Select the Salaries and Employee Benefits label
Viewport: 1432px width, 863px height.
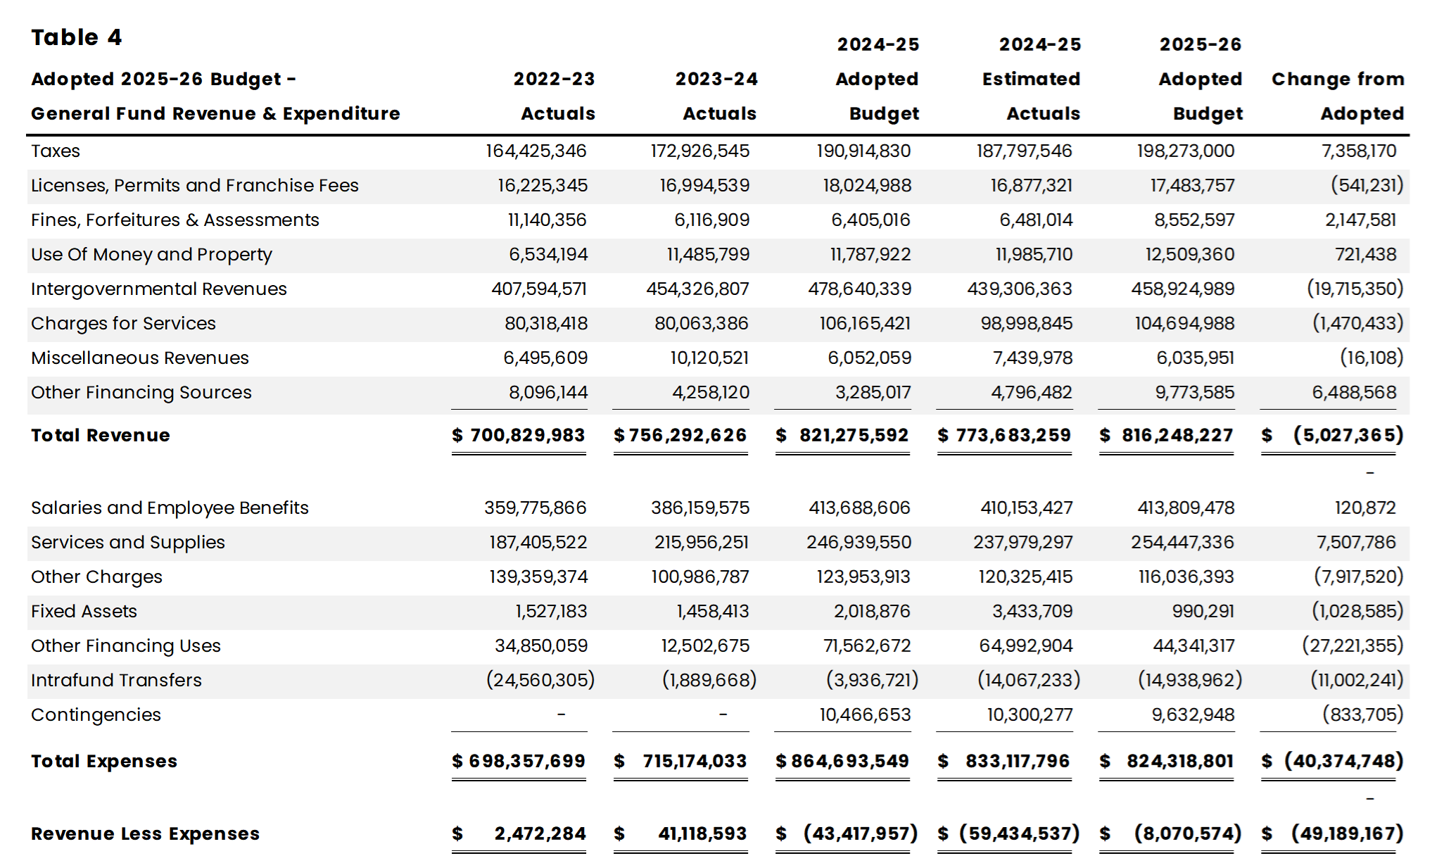click(x=170, y=508)
